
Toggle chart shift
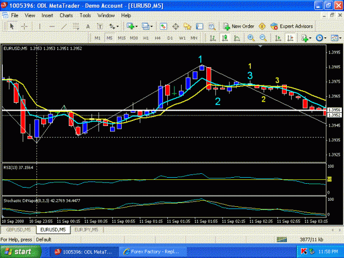(290, 38)
